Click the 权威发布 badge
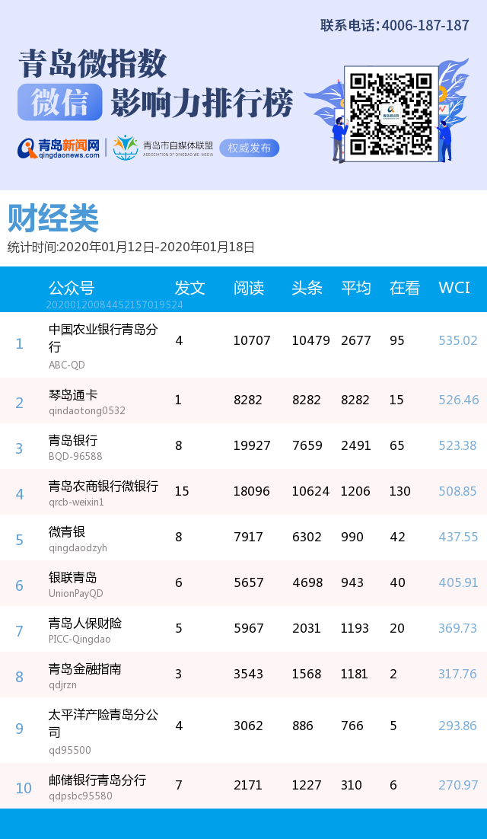 click(249, 148)
